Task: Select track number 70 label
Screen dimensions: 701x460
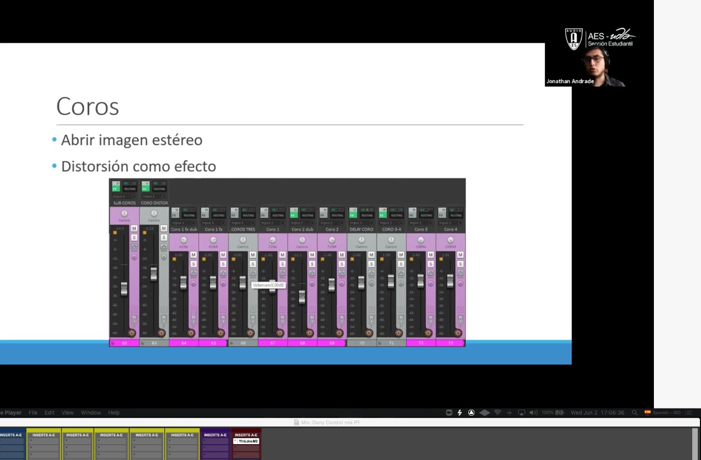Action: [x=361, y=343]
